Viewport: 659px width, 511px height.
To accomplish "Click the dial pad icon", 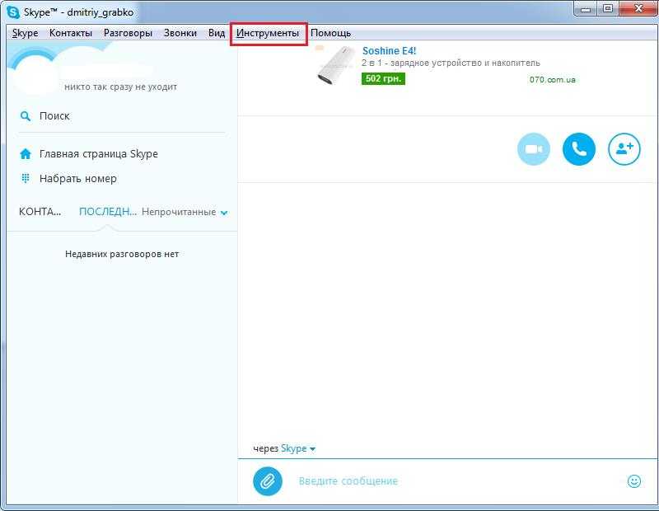I will (26, 178).
